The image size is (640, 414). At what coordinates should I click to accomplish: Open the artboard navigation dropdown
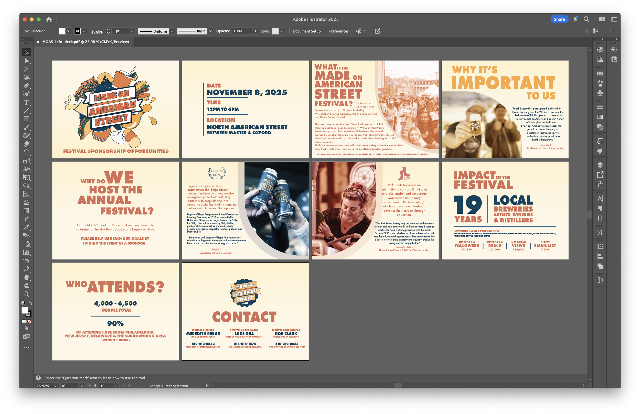coord(116,386)
